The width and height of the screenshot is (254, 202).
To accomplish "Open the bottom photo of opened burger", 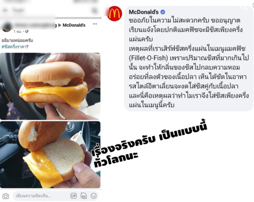I will pos(50,155).
